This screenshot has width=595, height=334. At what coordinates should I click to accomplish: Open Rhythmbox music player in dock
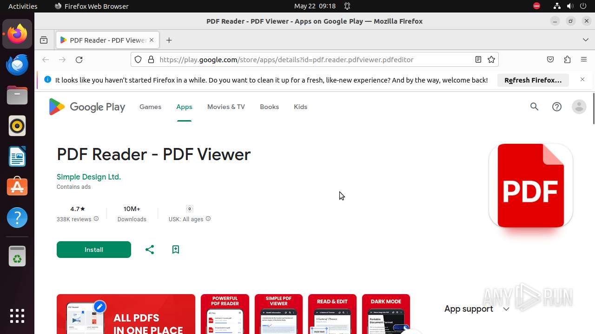[x=17, y=126]
